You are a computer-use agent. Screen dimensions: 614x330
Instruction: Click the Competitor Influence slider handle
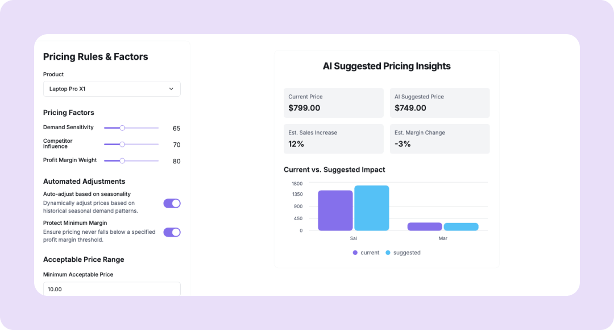[122, 145]
